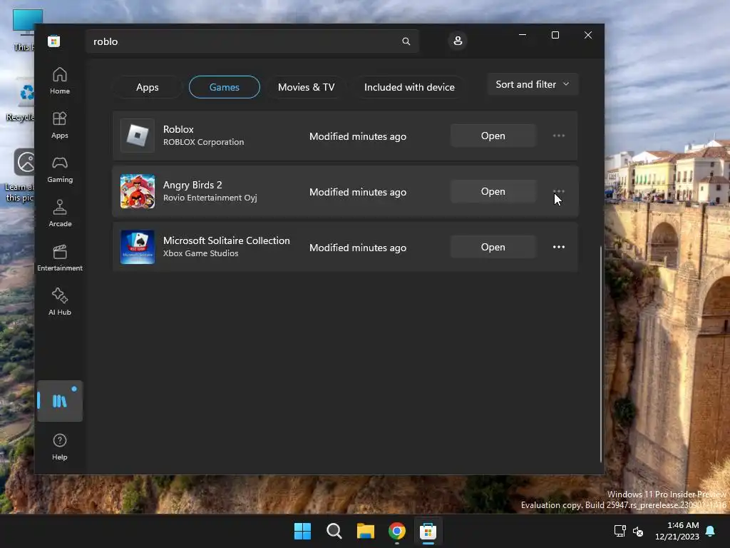Open Library icon in sidebar
730x548 pixels.
[x=60, y=401]
